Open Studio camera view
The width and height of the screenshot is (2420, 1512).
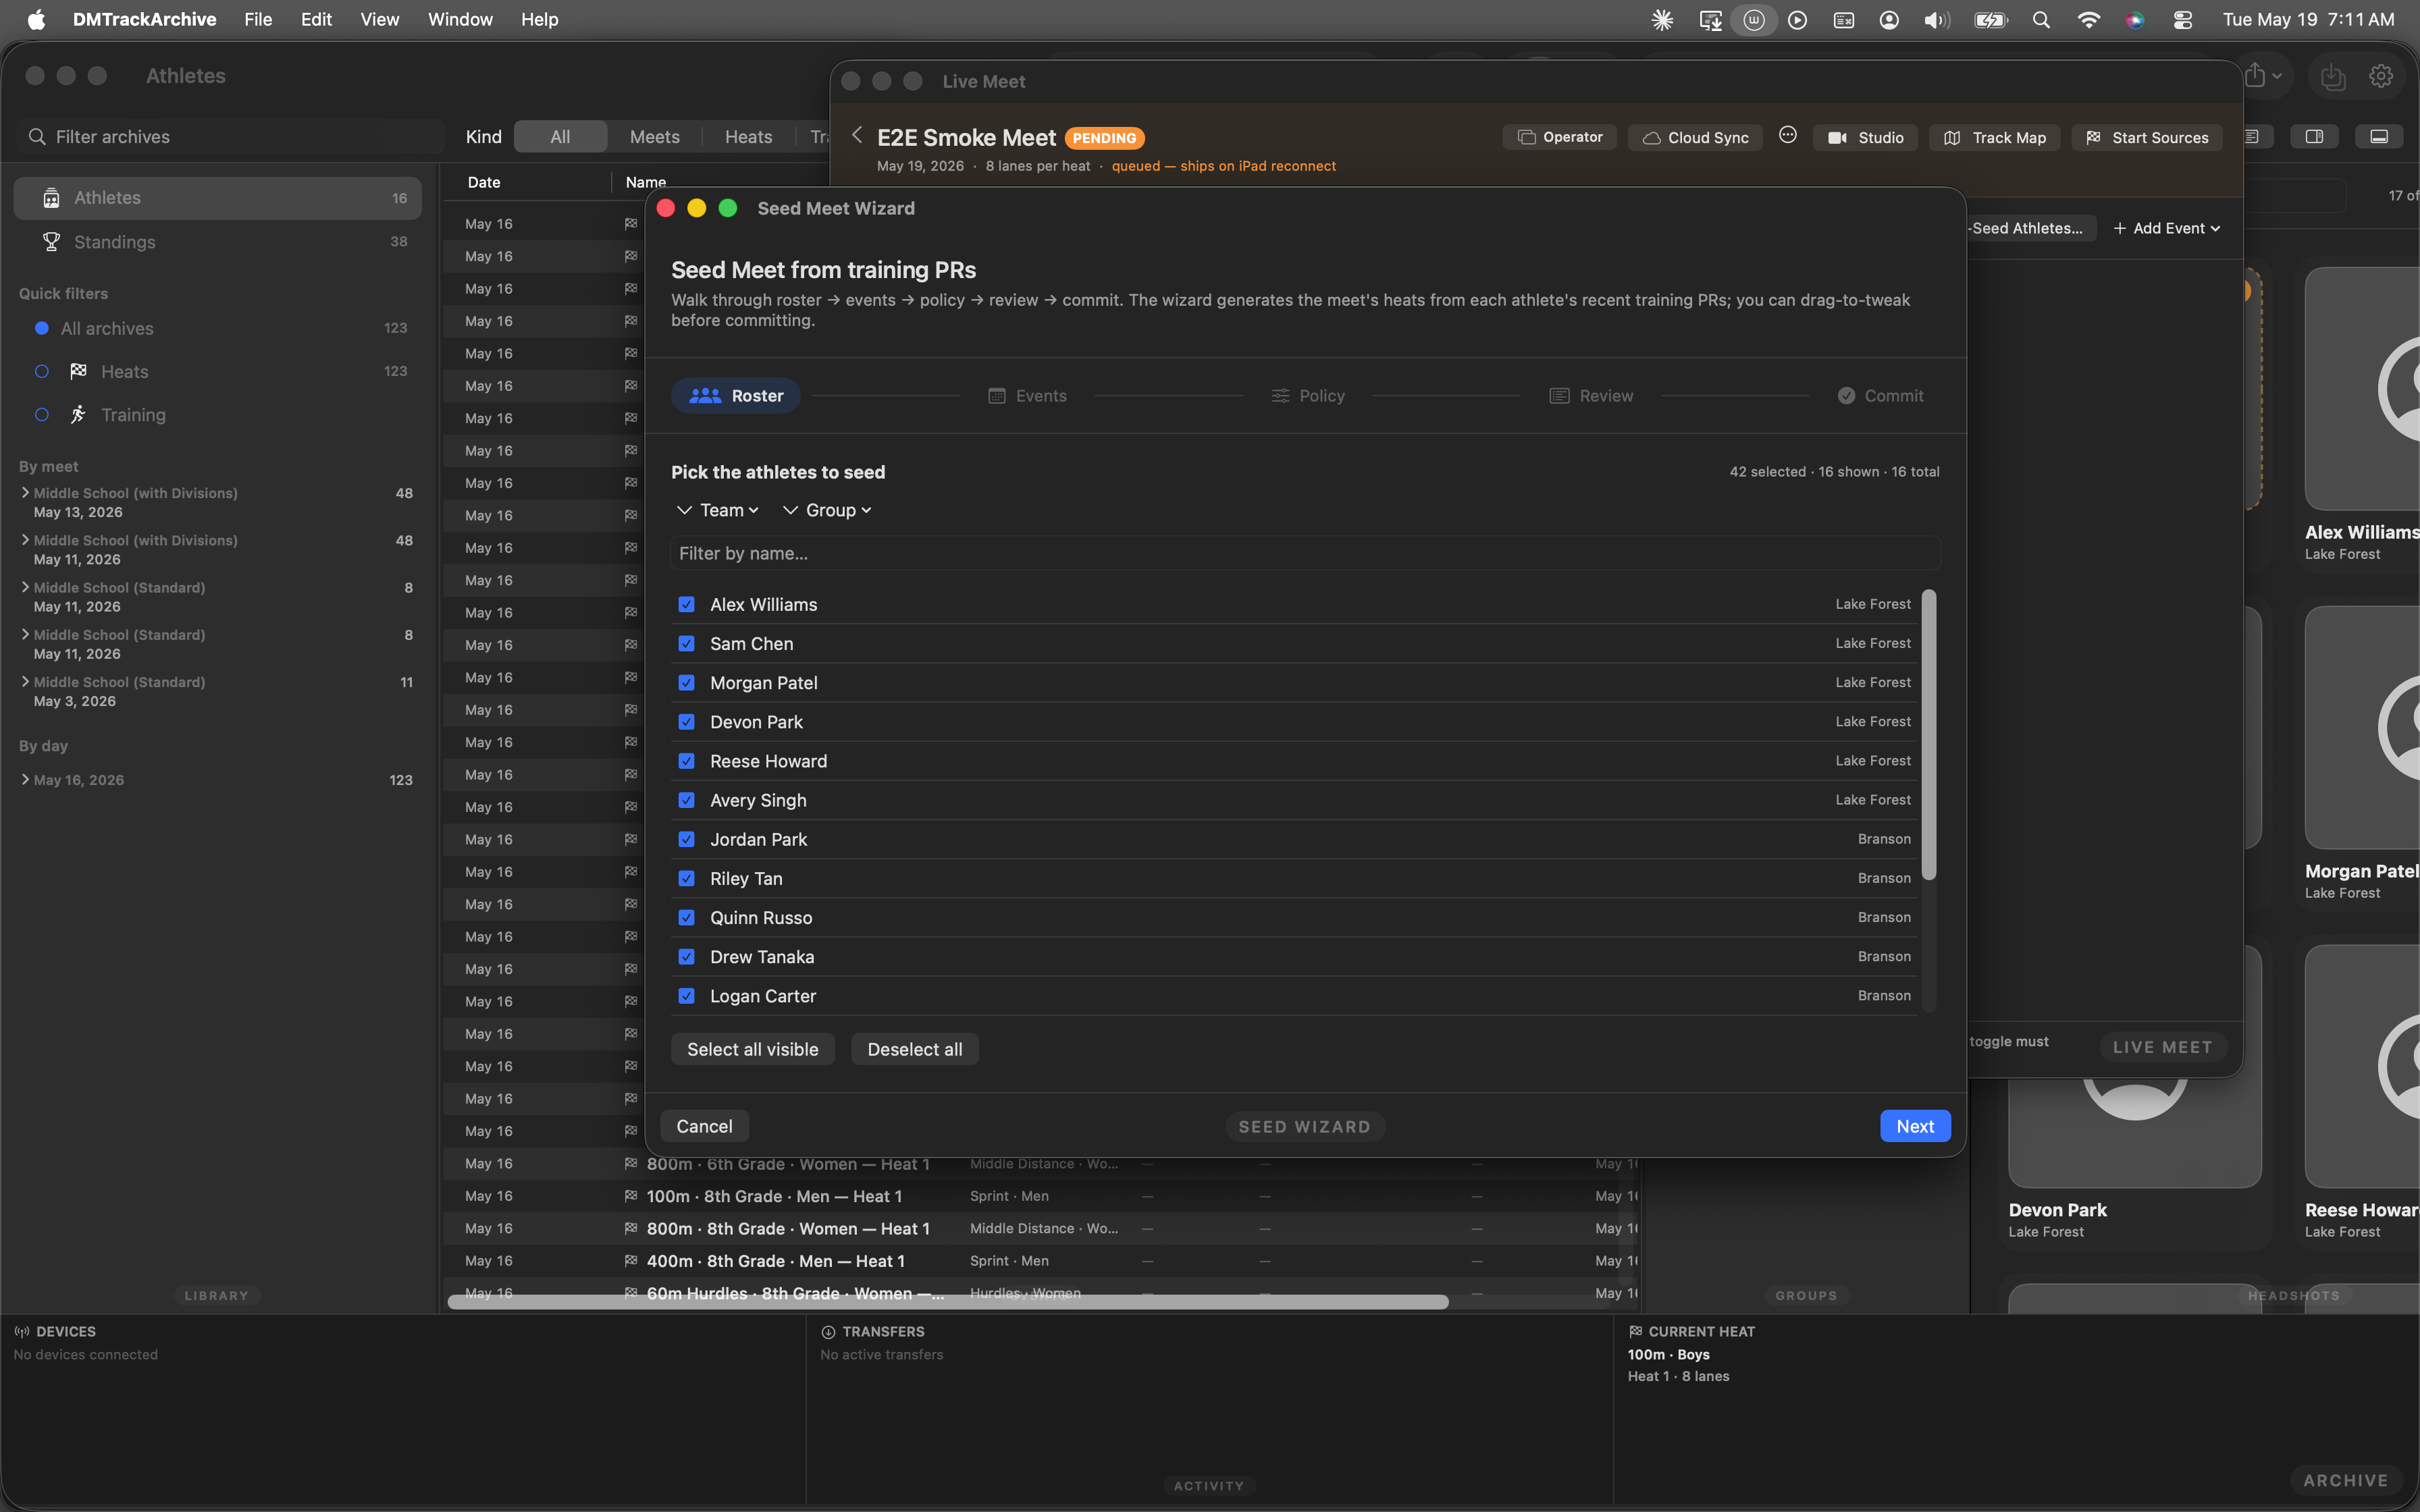[x=1866, y=137]
